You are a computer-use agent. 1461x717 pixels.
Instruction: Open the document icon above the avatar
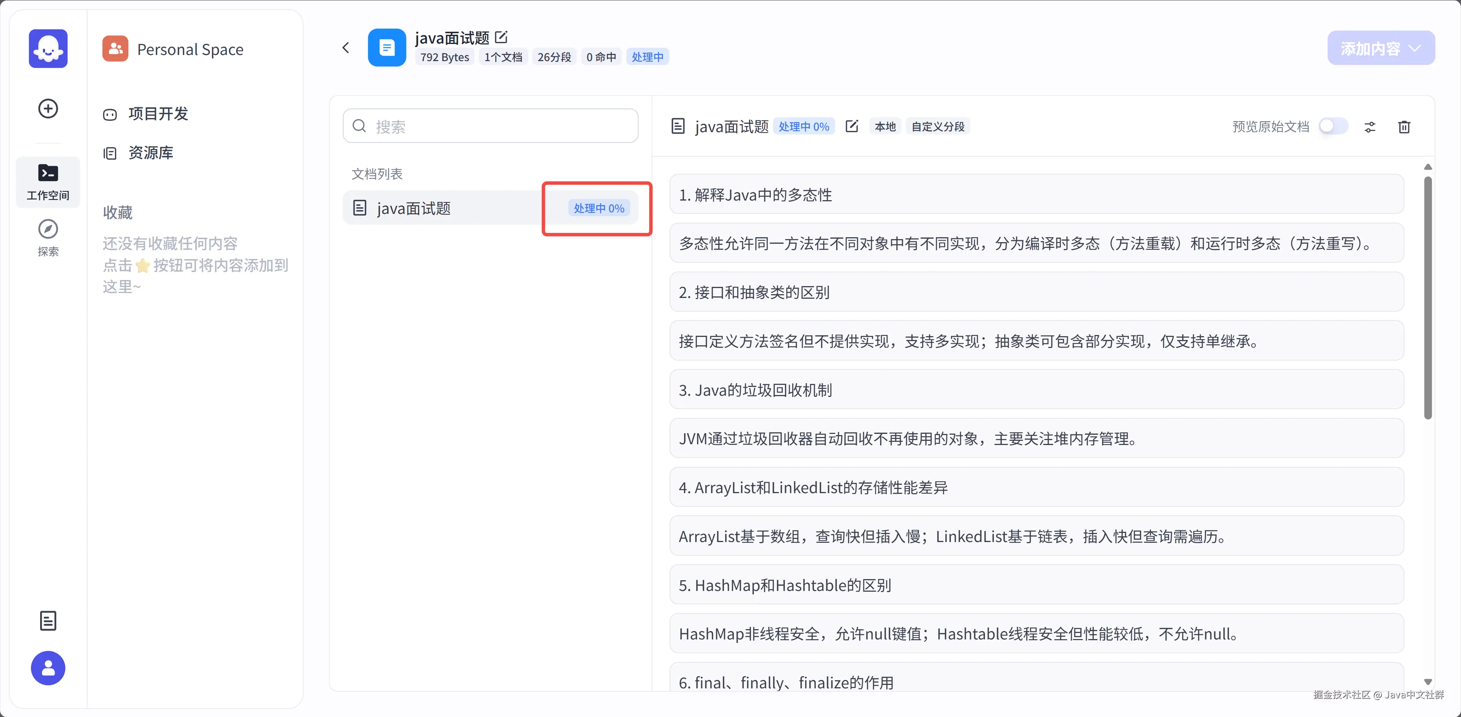coord(48,621)
